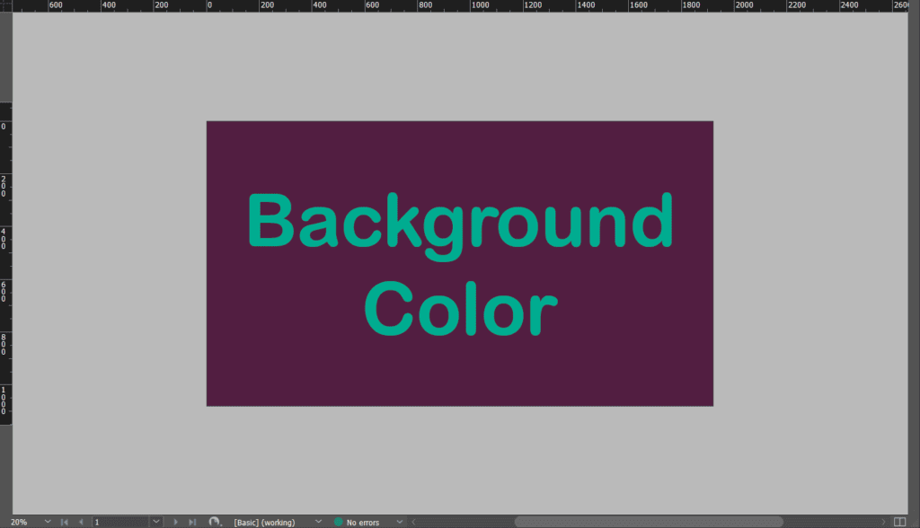Click the circular preflight icon in status bar

click(x=215, y=522)
